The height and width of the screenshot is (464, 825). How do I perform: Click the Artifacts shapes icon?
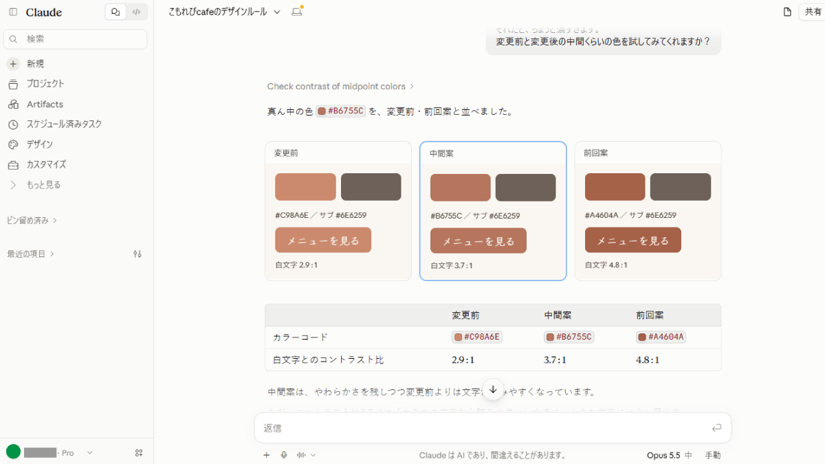(13, 104)
